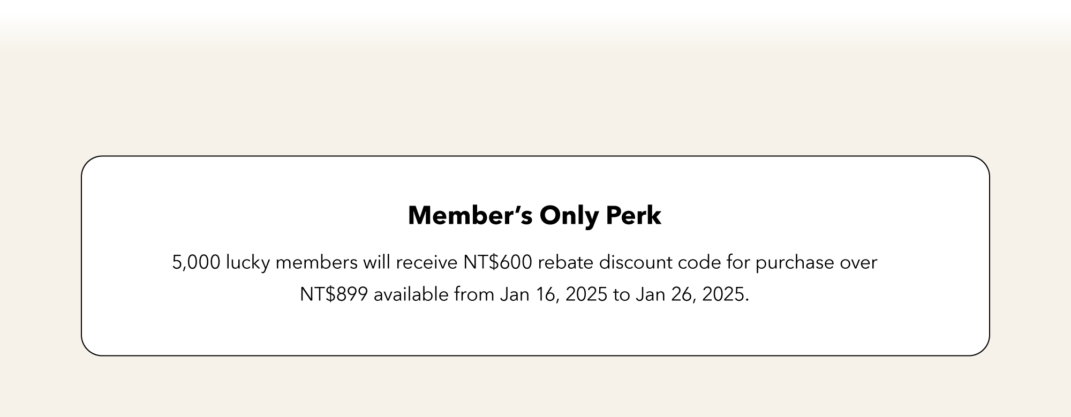The height and width of the screenshot is (417, 1071).
Task: Click the "NT$899" minimum purchase amount
Action: 334,294
